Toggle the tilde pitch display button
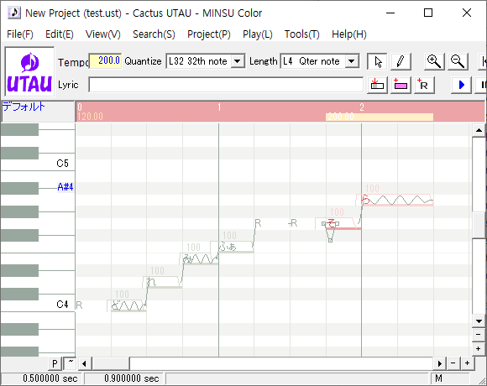The image size is (487, 386). 71,363
